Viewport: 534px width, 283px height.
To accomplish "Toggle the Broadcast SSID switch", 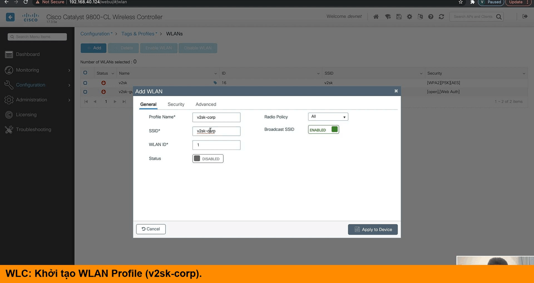I will 323,130.
